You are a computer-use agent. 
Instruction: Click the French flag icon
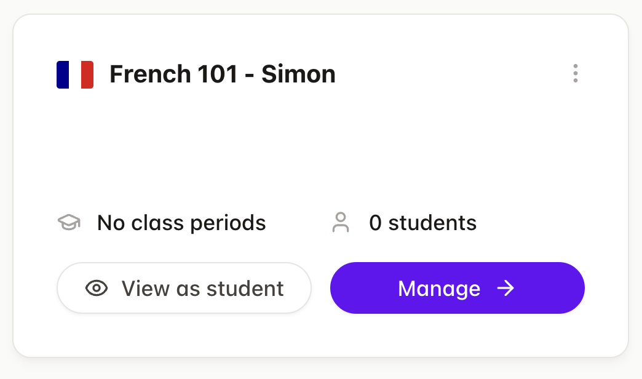click(x=75, y=74)
